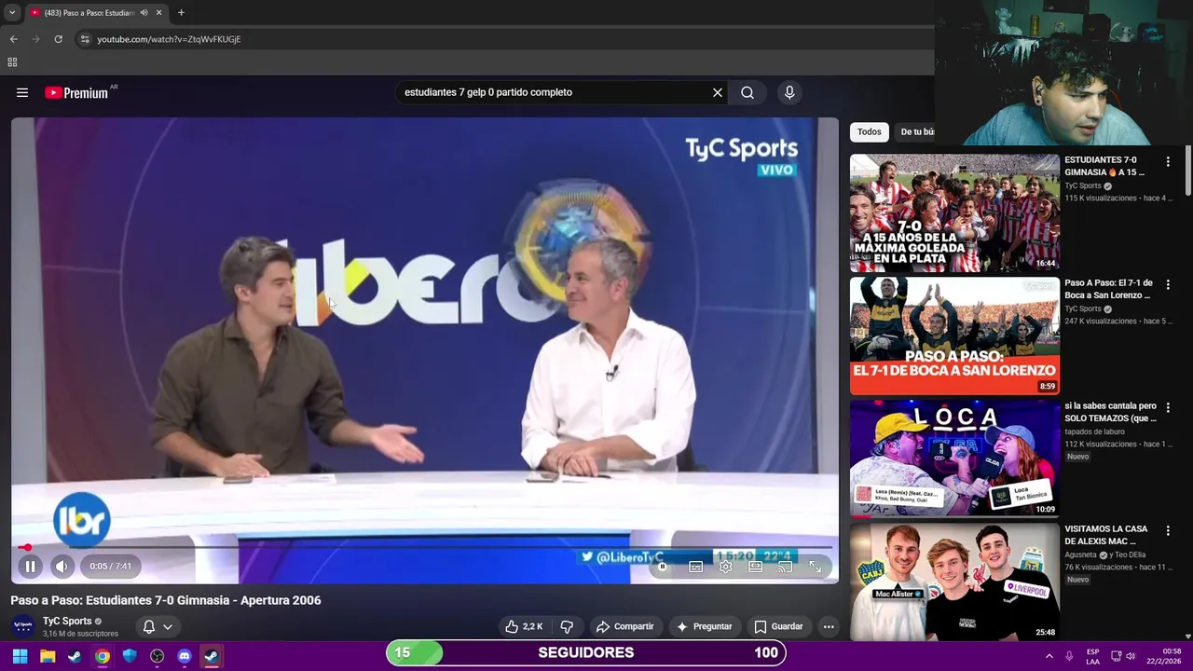The width and height of the screenshot is (1193, 671).
Task: Open Discord from the taskbar
Action: [x=185, y=656]
